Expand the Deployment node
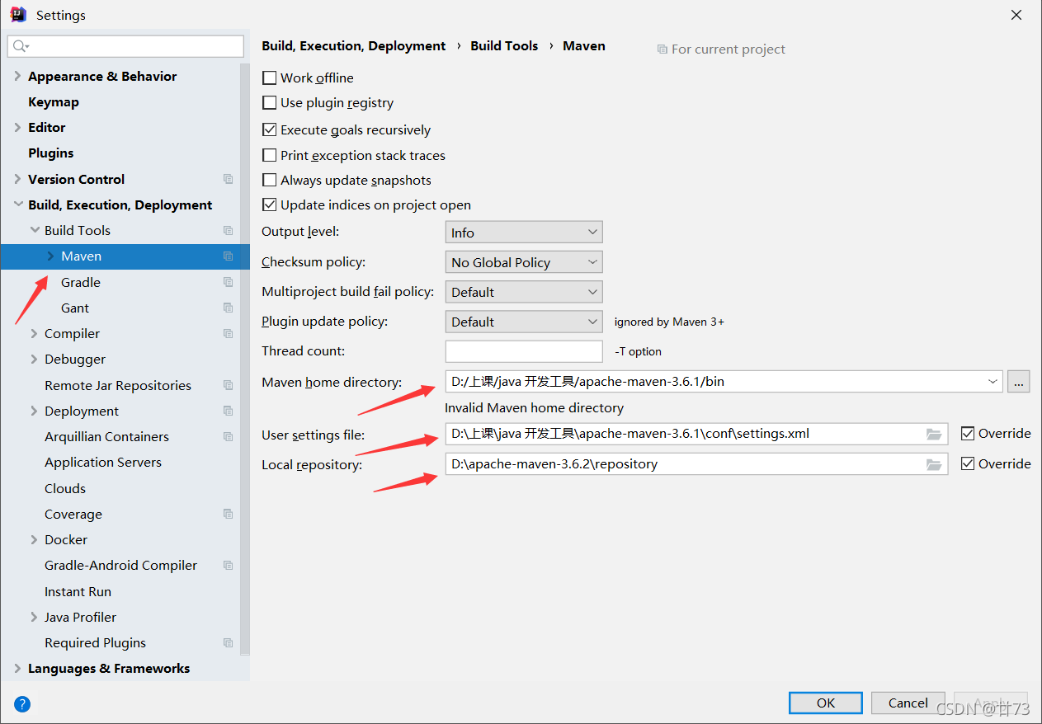Screen dimensions: 1042x724 pyautogui.click(x=34, y=411)
